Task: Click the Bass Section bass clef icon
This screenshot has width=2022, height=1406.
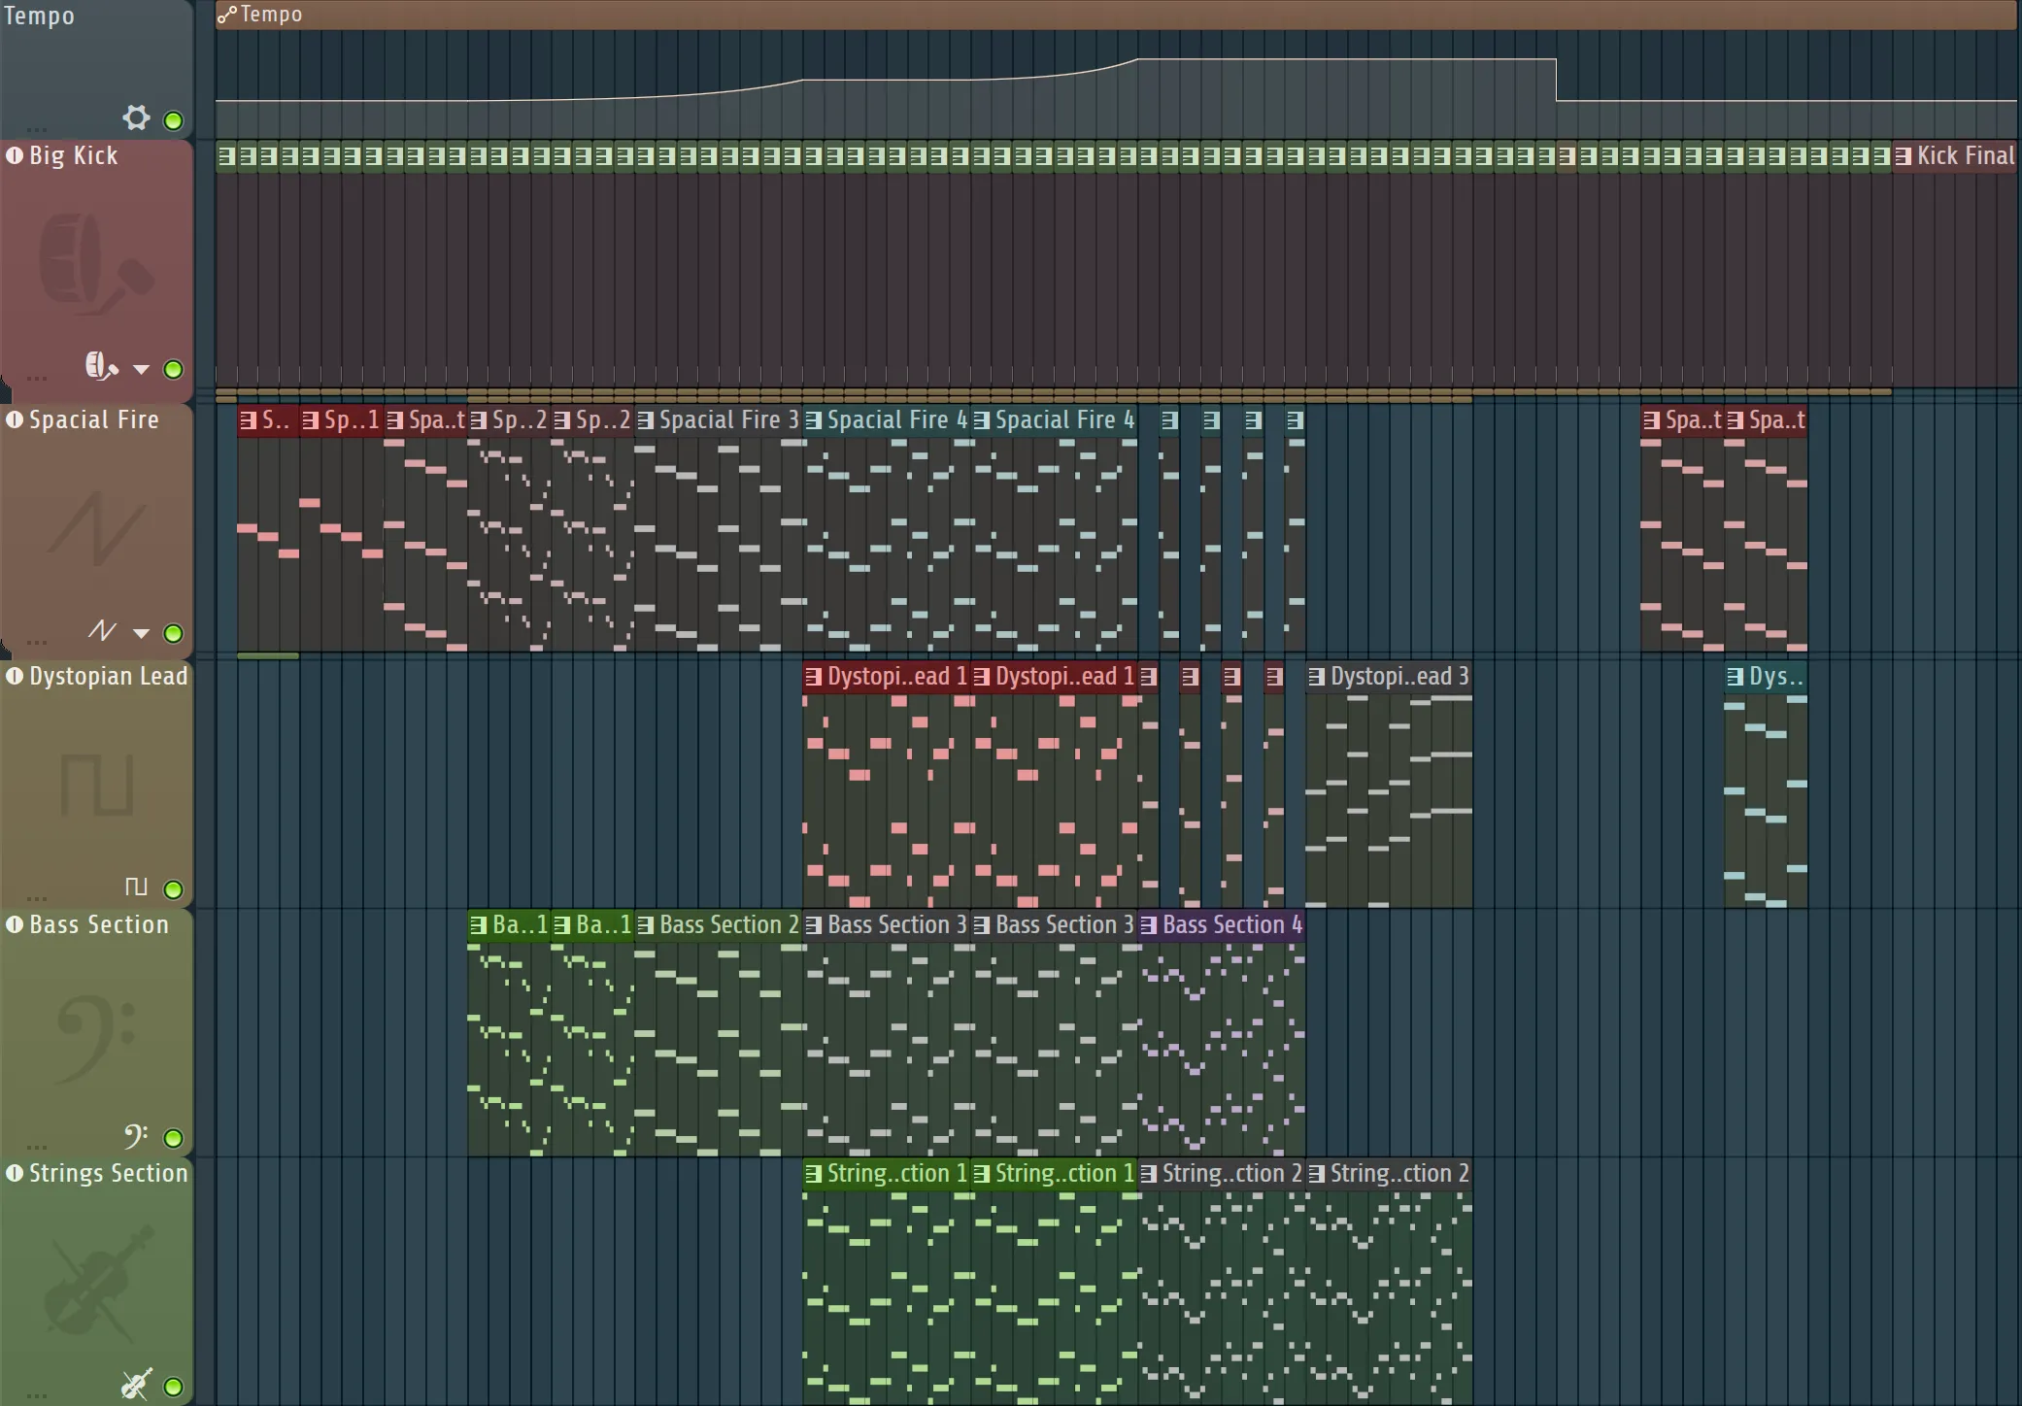Action: point(135,1135)
